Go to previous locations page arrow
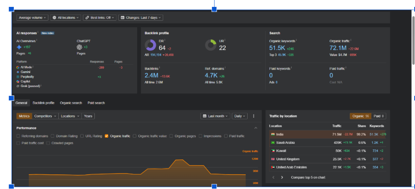 tap(274, 177)
